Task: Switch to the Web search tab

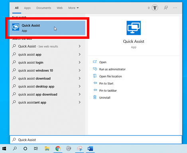Action: (60, 8)
